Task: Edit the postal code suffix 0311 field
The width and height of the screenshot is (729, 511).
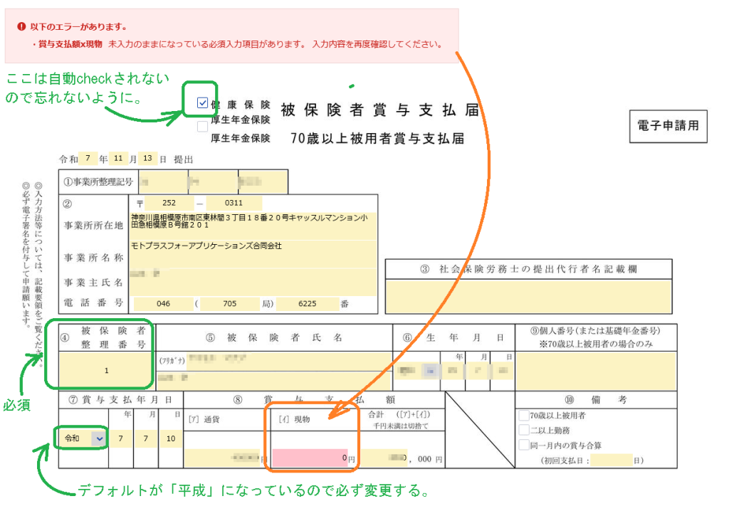Action: pos(234,203)
